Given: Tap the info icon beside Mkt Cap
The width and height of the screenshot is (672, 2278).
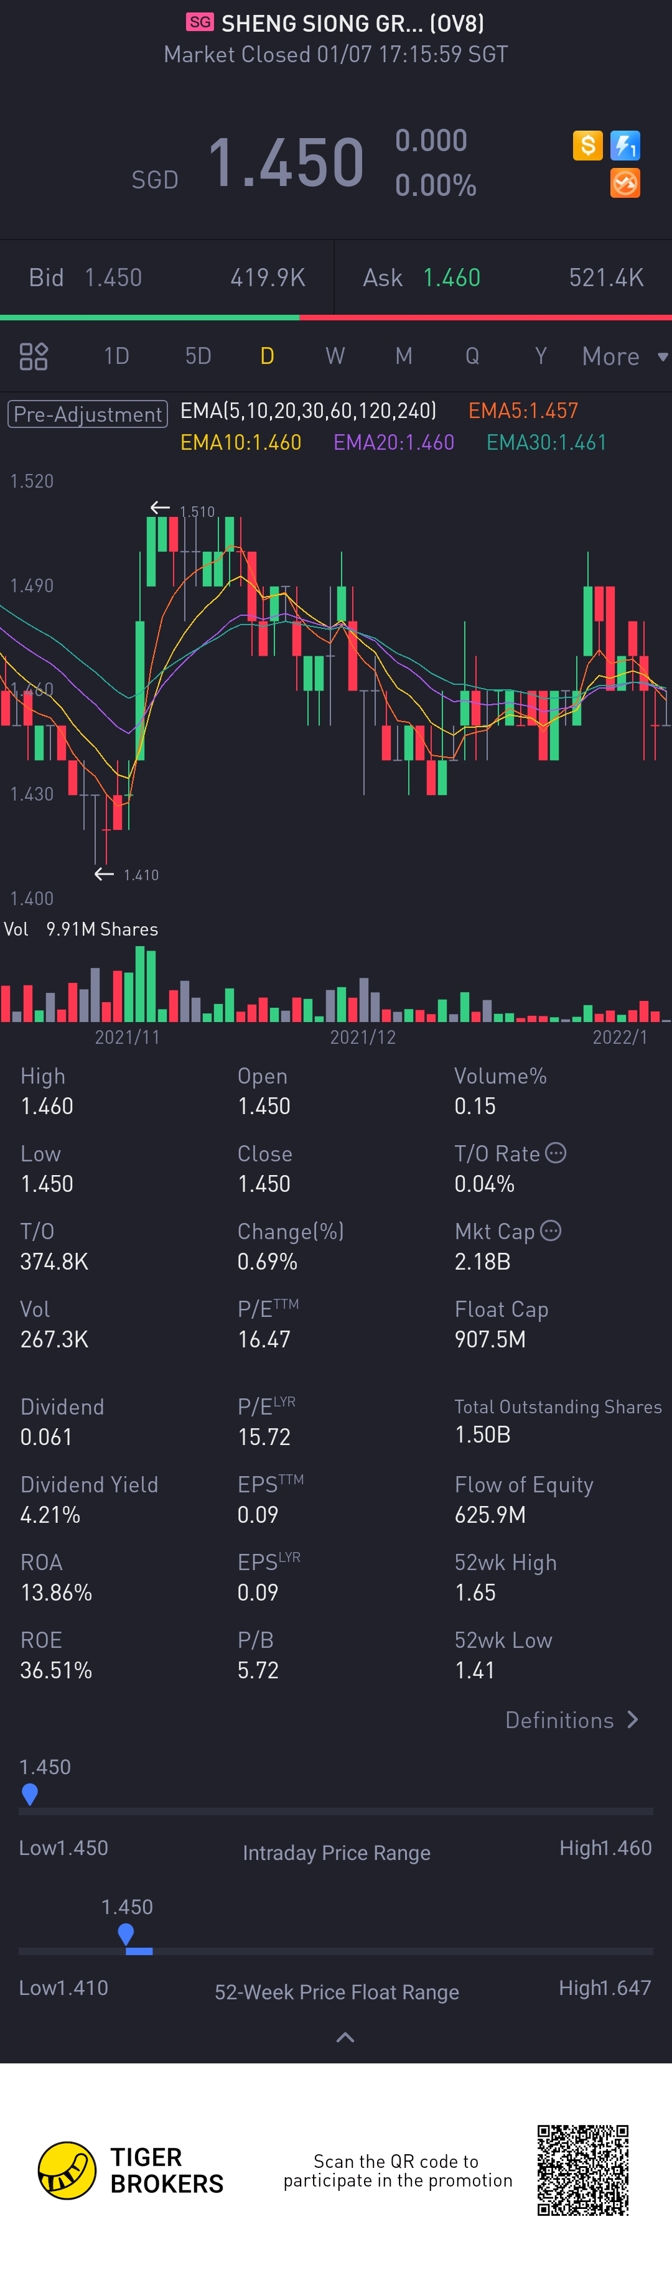Looking at the screenshot, I should 551,1231.
